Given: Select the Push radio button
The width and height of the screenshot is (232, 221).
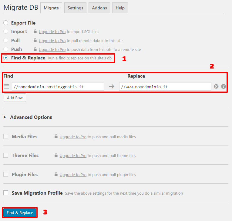Looking at the screenshot, I should coord(6,49).
